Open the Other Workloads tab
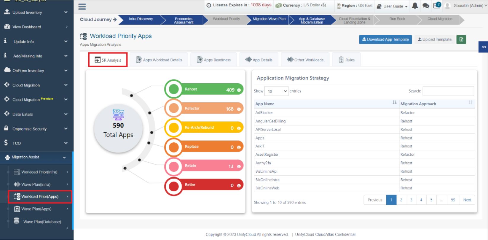Viewport: 488px width, 240px height. 305,60
